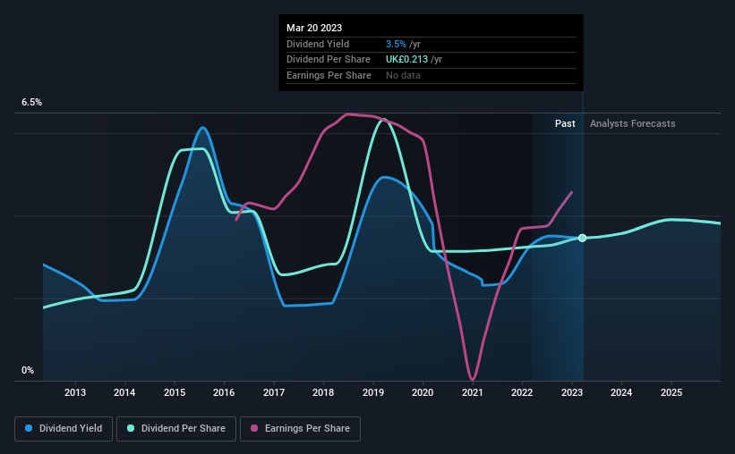Select the 2023 x-axis label

coord(572,392)
